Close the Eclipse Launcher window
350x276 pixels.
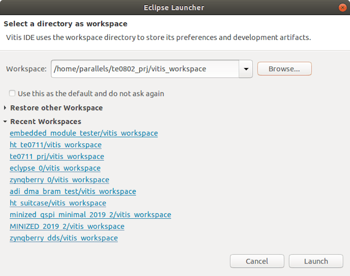click(343, 7)
